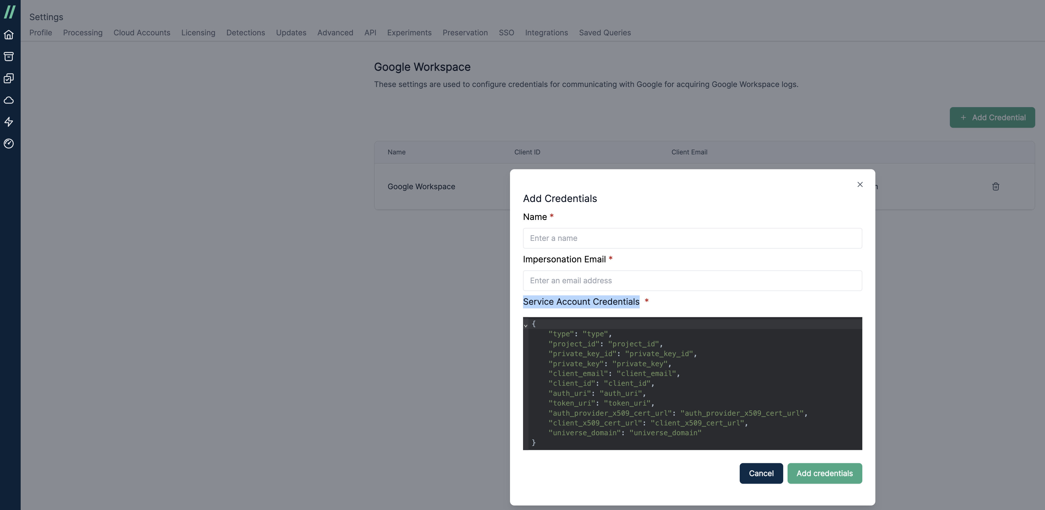Click the Service Account Credentials label
Viewport: 1045px width, 510px height.
[x=581, y=302]
